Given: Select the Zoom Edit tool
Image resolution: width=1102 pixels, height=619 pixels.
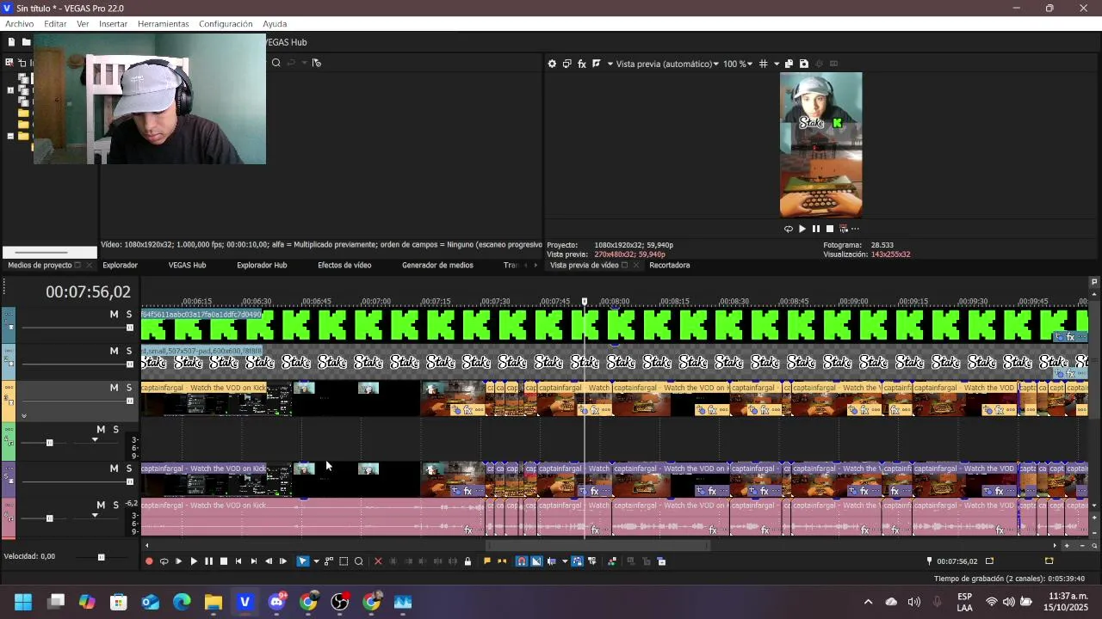Looking at the screenshot, I should pyautogui.click(x=359, y=561).
